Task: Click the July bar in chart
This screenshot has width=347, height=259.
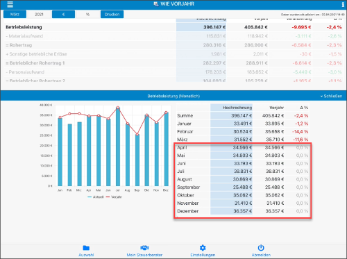Action: point(118,147)
